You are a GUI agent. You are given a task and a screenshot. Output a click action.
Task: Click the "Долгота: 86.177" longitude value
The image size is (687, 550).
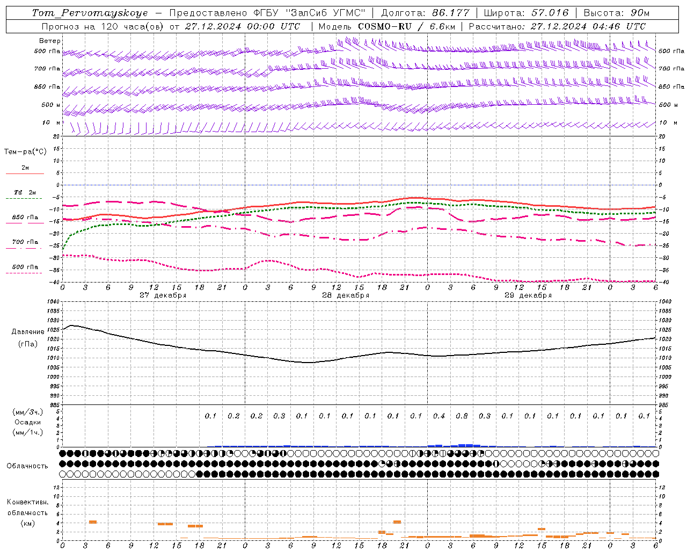(x=425, y=13)
